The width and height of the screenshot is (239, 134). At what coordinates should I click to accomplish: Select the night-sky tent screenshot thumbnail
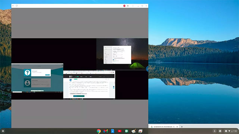(x=122, y=54)
